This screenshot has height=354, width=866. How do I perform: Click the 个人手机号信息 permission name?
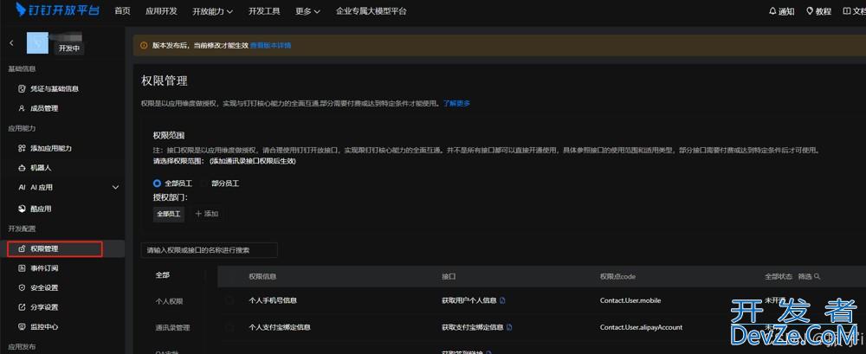coord(273,300)
